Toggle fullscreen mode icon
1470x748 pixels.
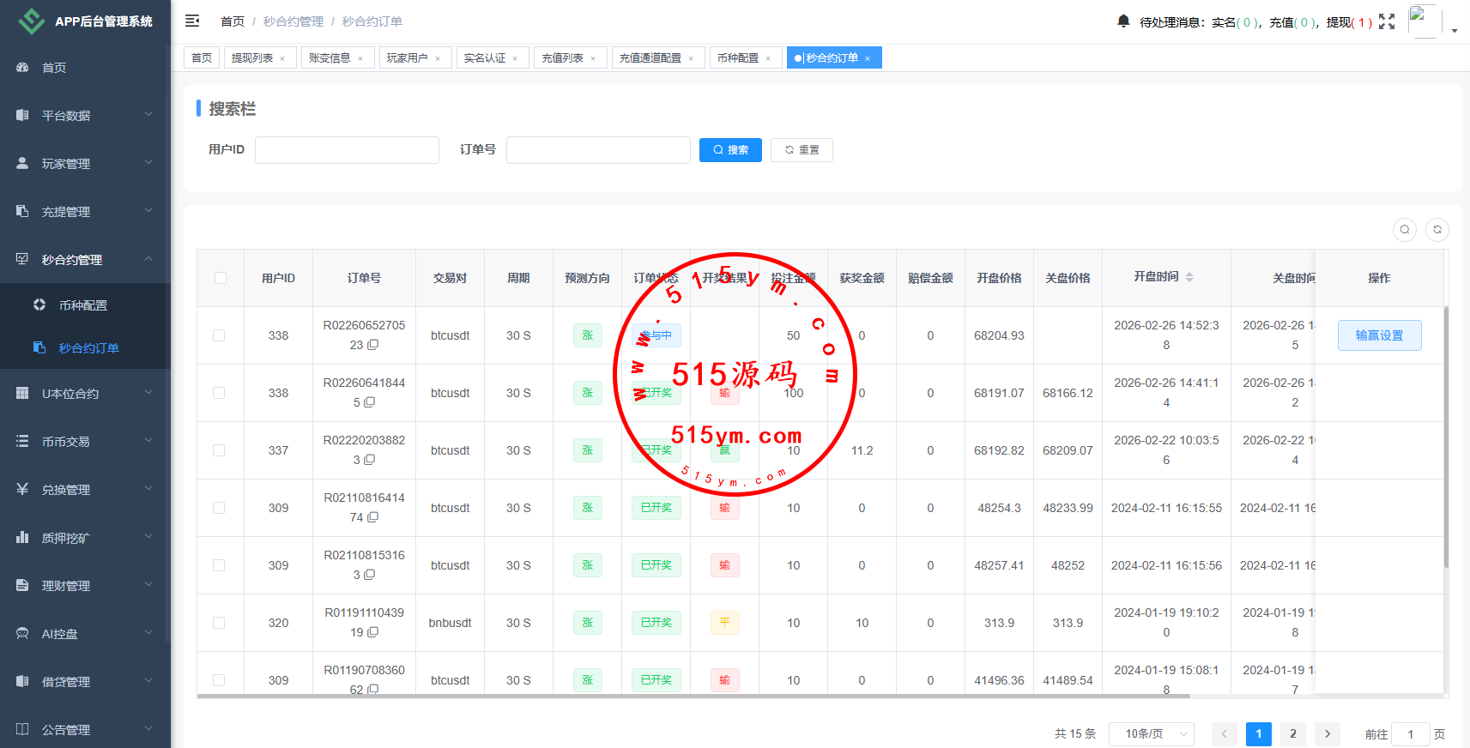point(1387,21)
